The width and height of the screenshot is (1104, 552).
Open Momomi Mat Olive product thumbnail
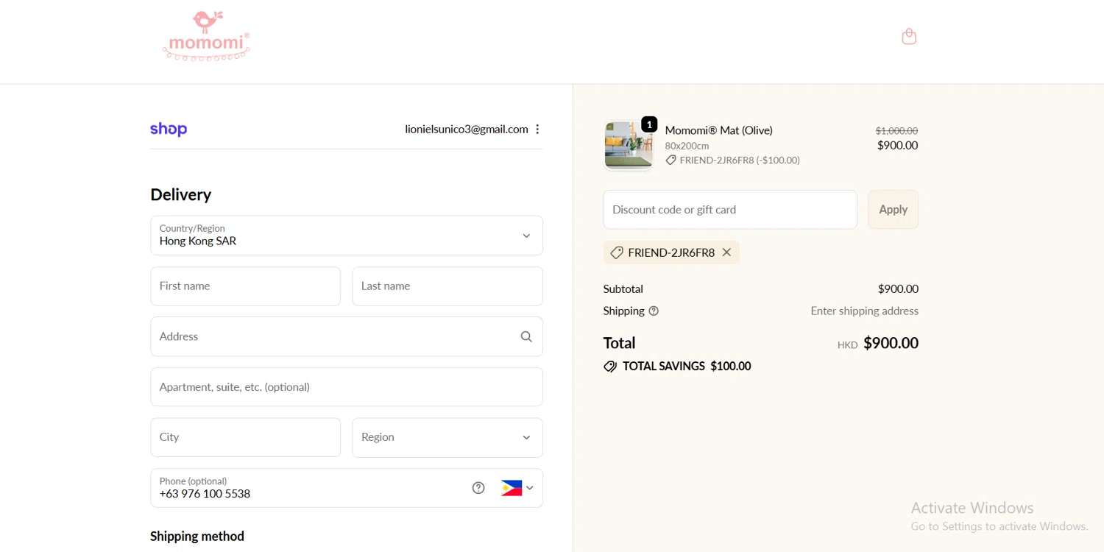tap(629, 145)
